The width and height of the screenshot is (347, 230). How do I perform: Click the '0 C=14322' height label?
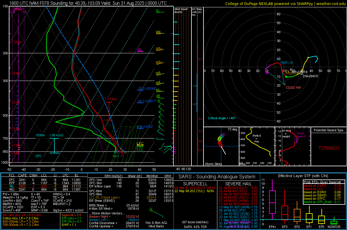(145, 127)
